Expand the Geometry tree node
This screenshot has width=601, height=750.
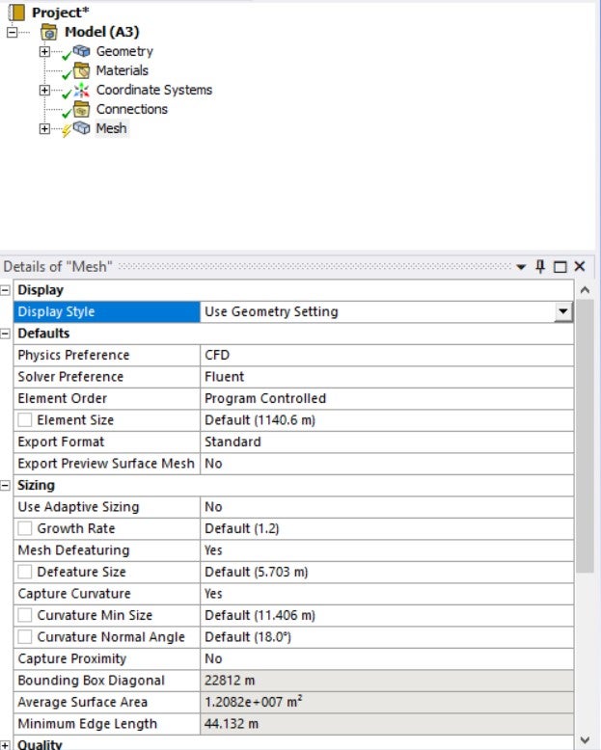[x=44, y=51]
